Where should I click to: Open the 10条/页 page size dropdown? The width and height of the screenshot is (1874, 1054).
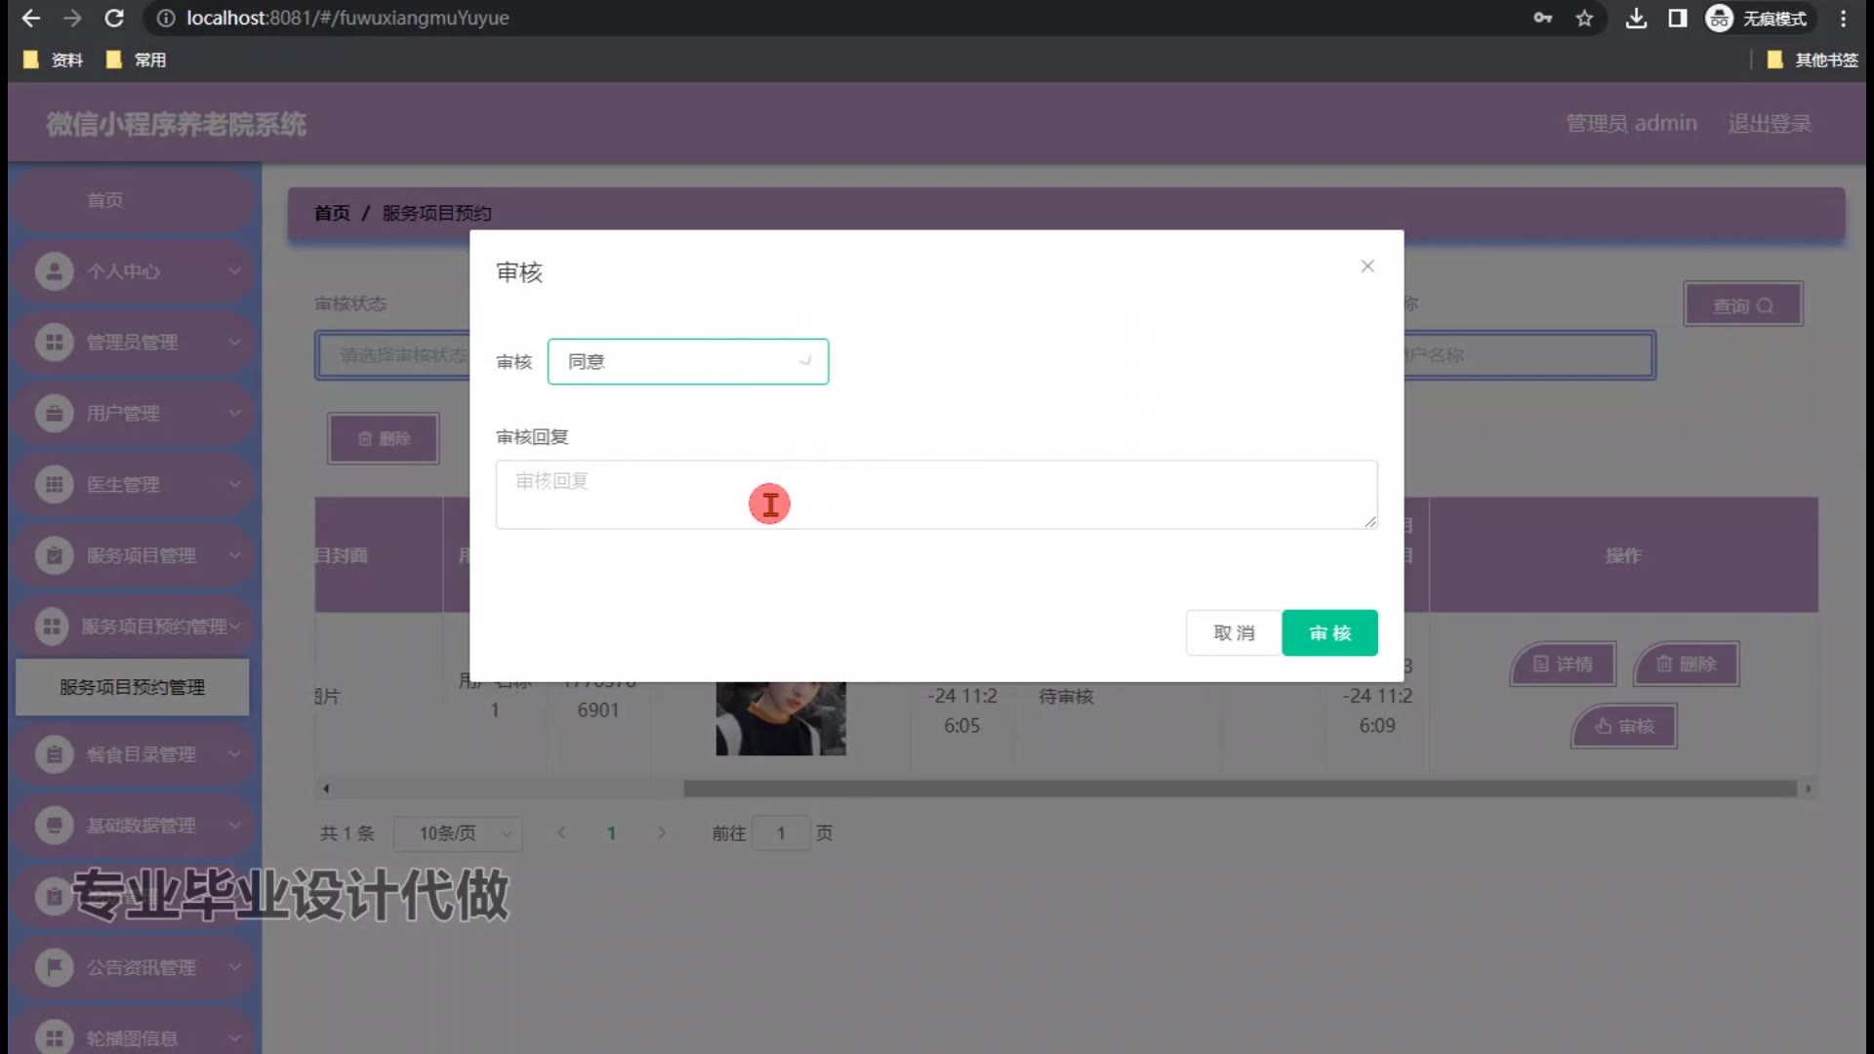[x=459, y=833]
